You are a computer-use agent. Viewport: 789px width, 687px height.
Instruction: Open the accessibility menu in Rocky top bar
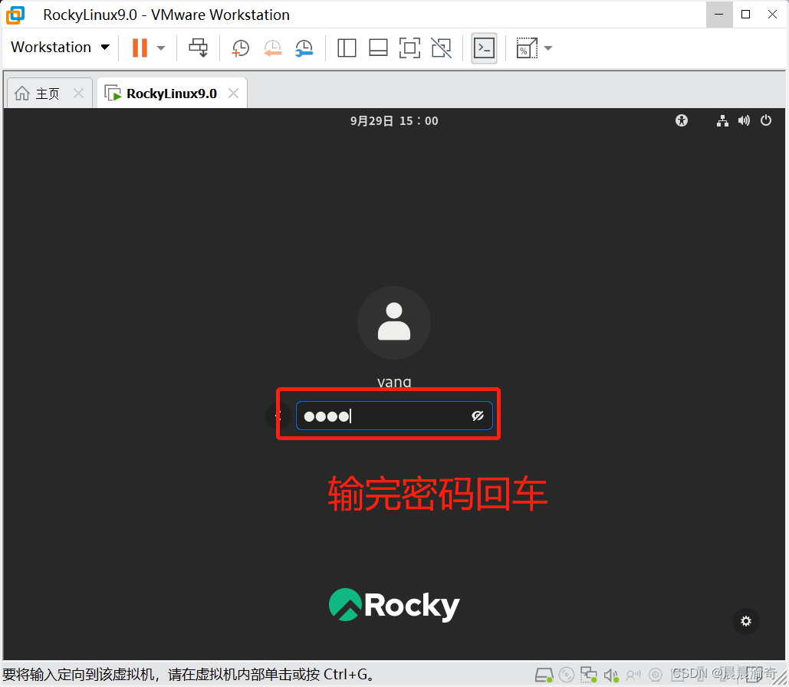682,120
